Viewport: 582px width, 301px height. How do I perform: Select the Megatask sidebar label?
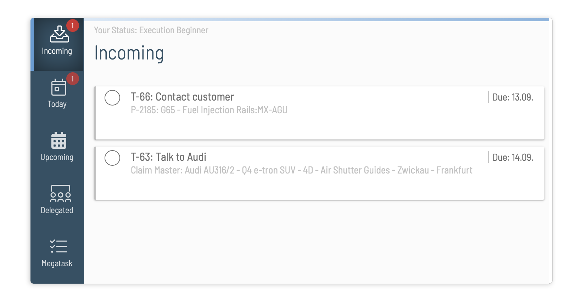point(57,263)
